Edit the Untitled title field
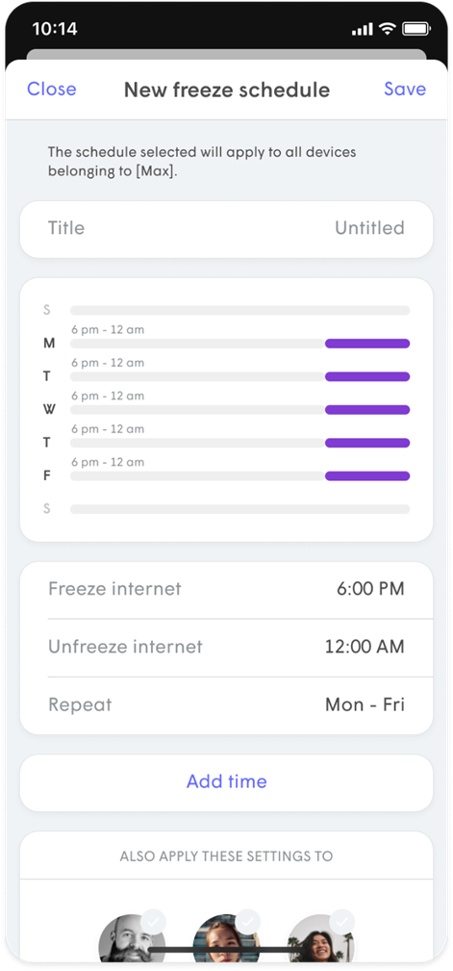The width and height of the screenshot is (453, 971). click(227, 228)
